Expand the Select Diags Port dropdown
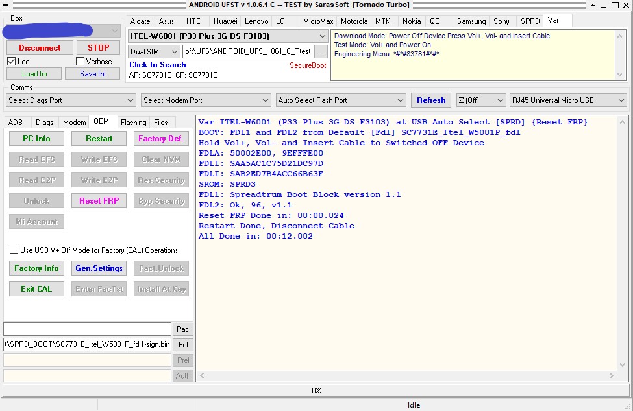The image size is (633, 411). (x=71, y=100)
